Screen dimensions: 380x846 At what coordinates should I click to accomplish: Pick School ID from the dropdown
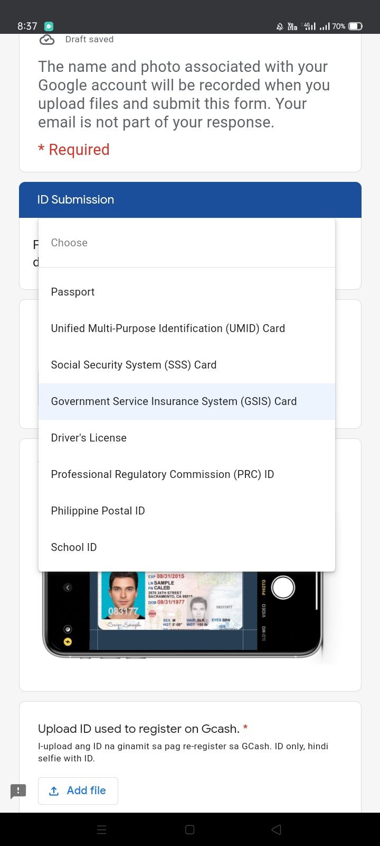[x=74, y=547]
